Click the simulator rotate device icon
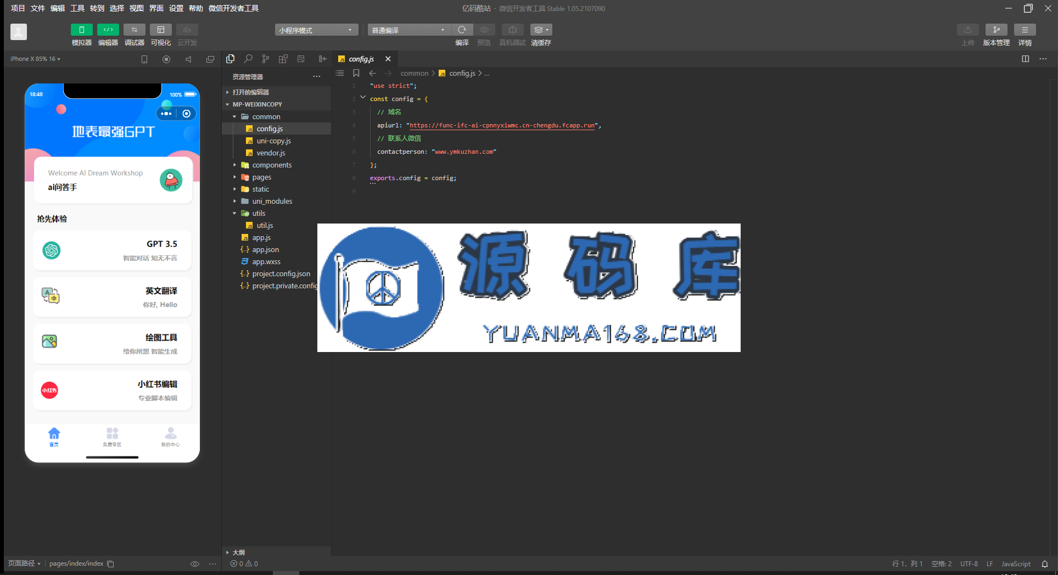 click(x=144, y=59)
